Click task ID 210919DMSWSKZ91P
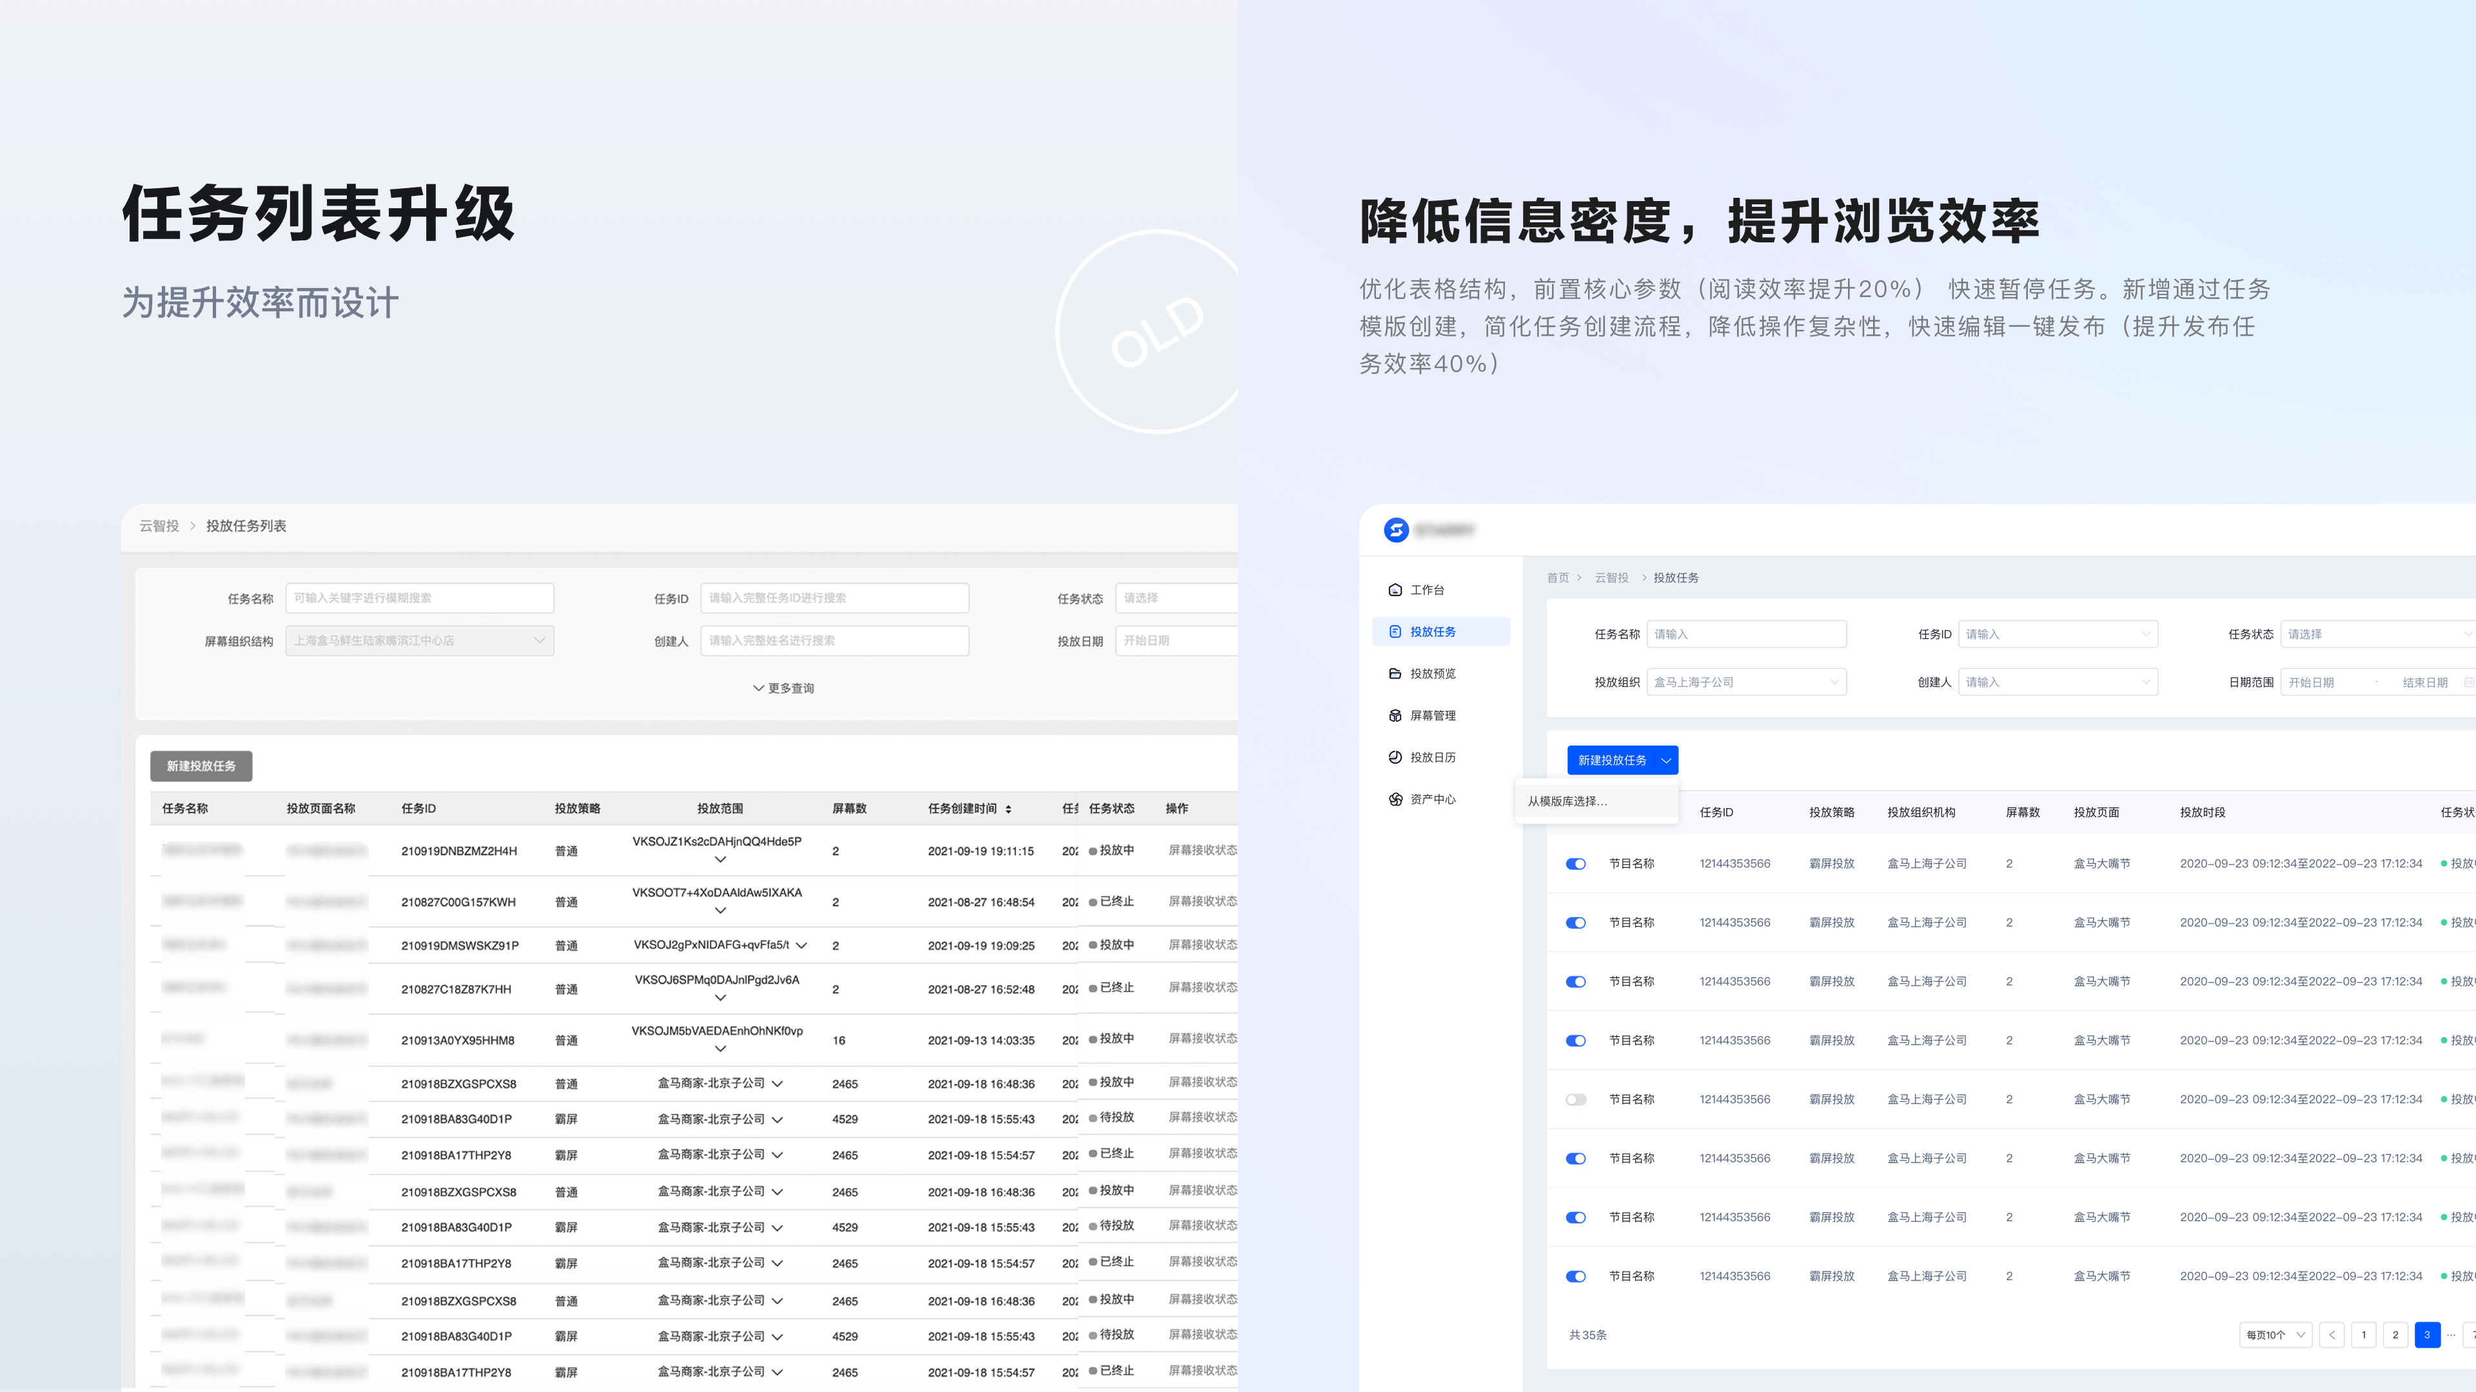The width and height of the screenshot is (2476, 1392). click(x=460, y=945)
